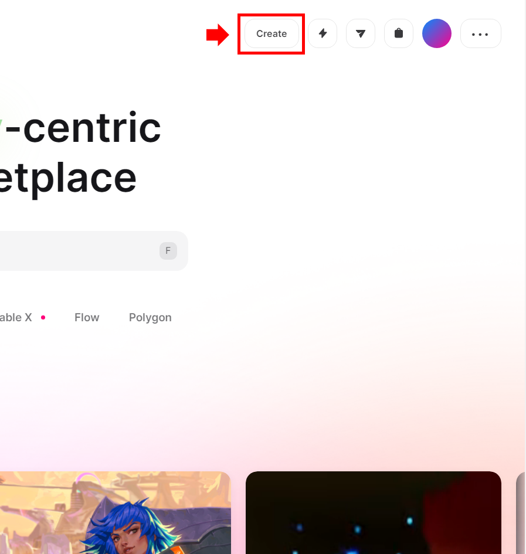Select the Immutable X blockchain tab
The image size is (526, 554).
pyautogui.click(x=16, y=317)
